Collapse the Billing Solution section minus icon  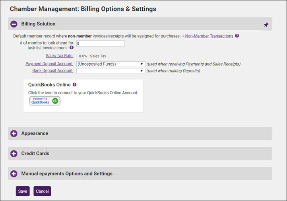point(14,24)
